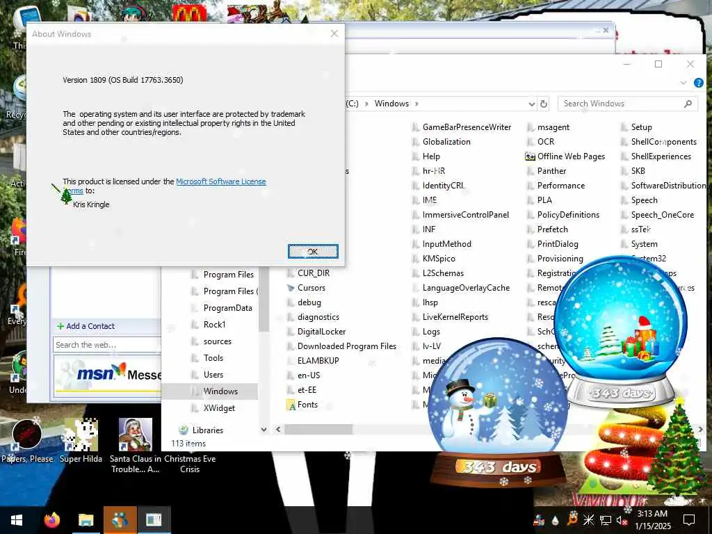Select the debug folder

309,302
